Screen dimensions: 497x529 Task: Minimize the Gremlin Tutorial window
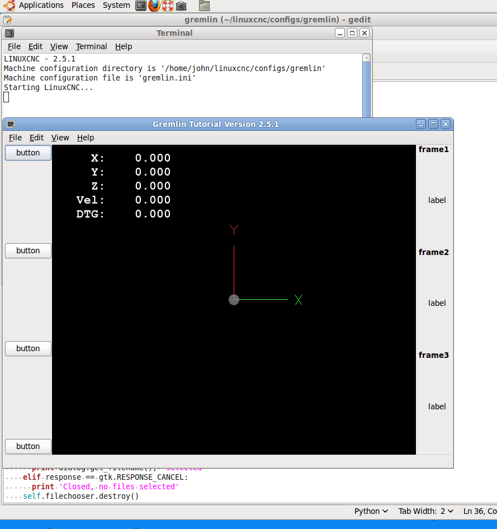[421, 124]
